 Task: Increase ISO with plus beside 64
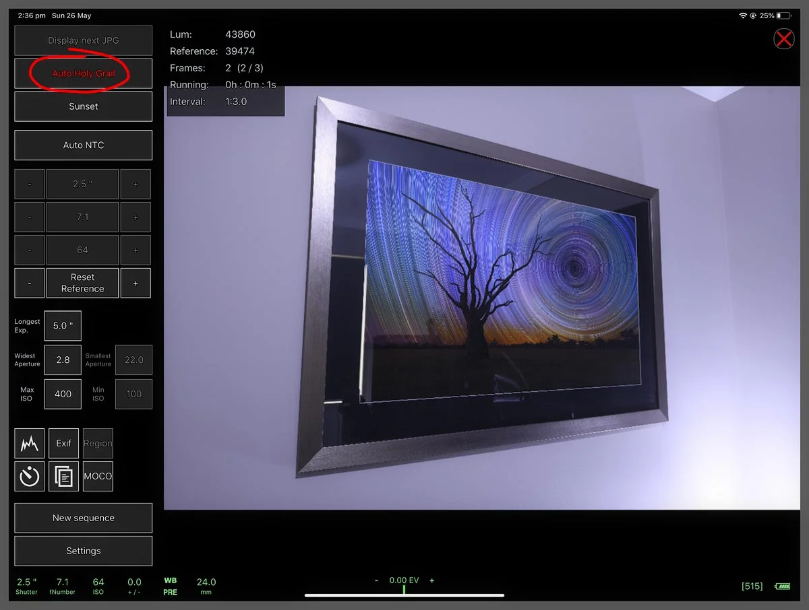tap(136, 250)
